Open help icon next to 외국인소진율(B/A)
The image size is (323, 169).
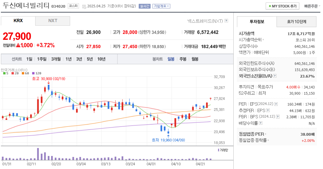[x=274, y=76]
